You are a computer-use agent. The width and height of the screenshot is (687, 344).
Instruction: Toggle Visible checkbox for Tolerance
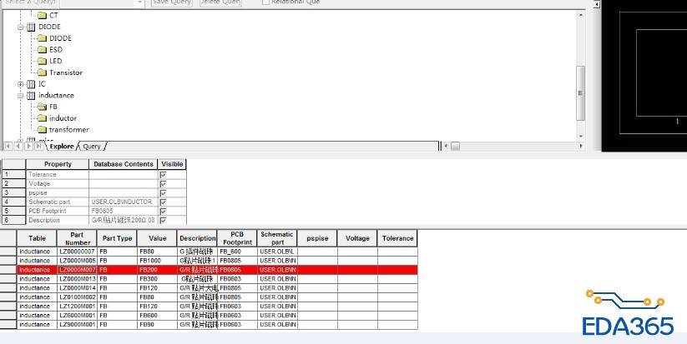click(163, 175)
